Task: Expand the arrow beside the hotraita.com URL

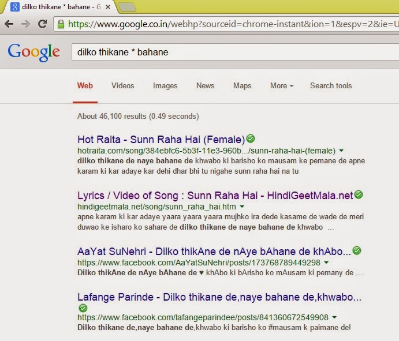Action: pos(341,151)
